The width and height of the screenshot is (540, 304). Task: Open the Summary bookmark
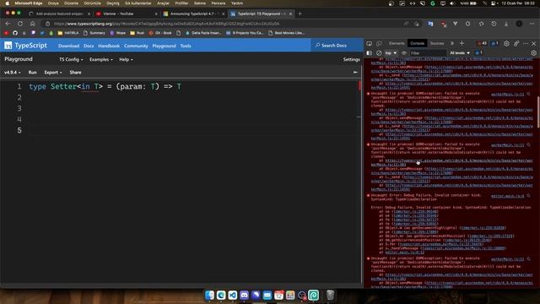[x=94, y=33]
